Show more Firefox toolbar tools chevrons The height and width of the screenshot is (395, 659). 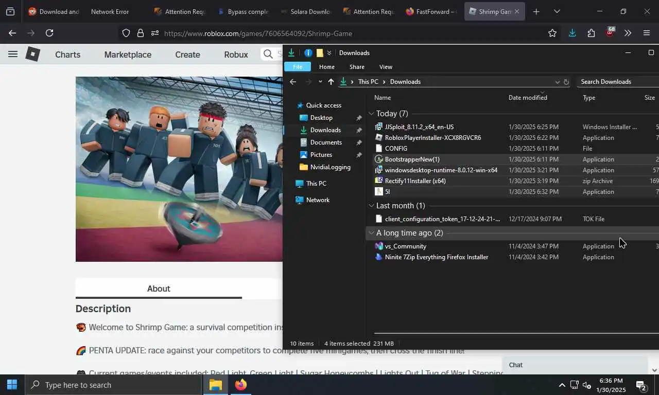[628, 33]
